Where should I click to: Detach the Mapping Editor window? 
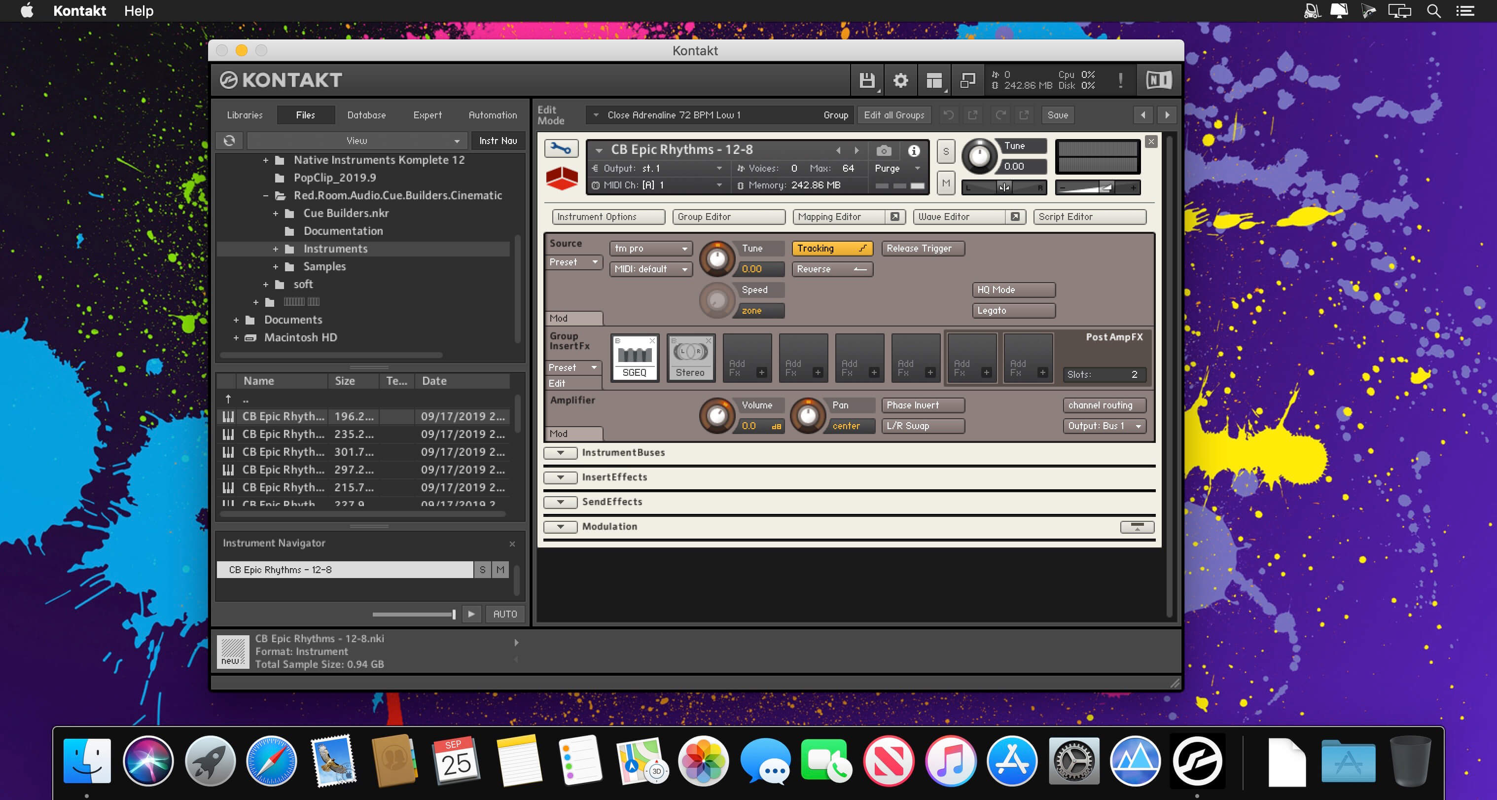coord(895,217)
